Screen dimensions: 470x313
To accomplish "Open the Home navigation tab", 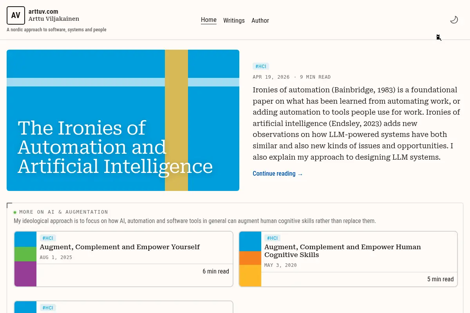I will [209, 20].
